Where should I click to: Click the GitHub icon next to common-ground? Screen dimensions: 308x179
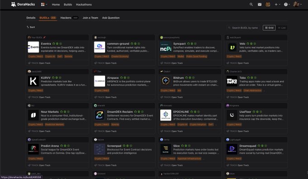click(x=132, y=43)
